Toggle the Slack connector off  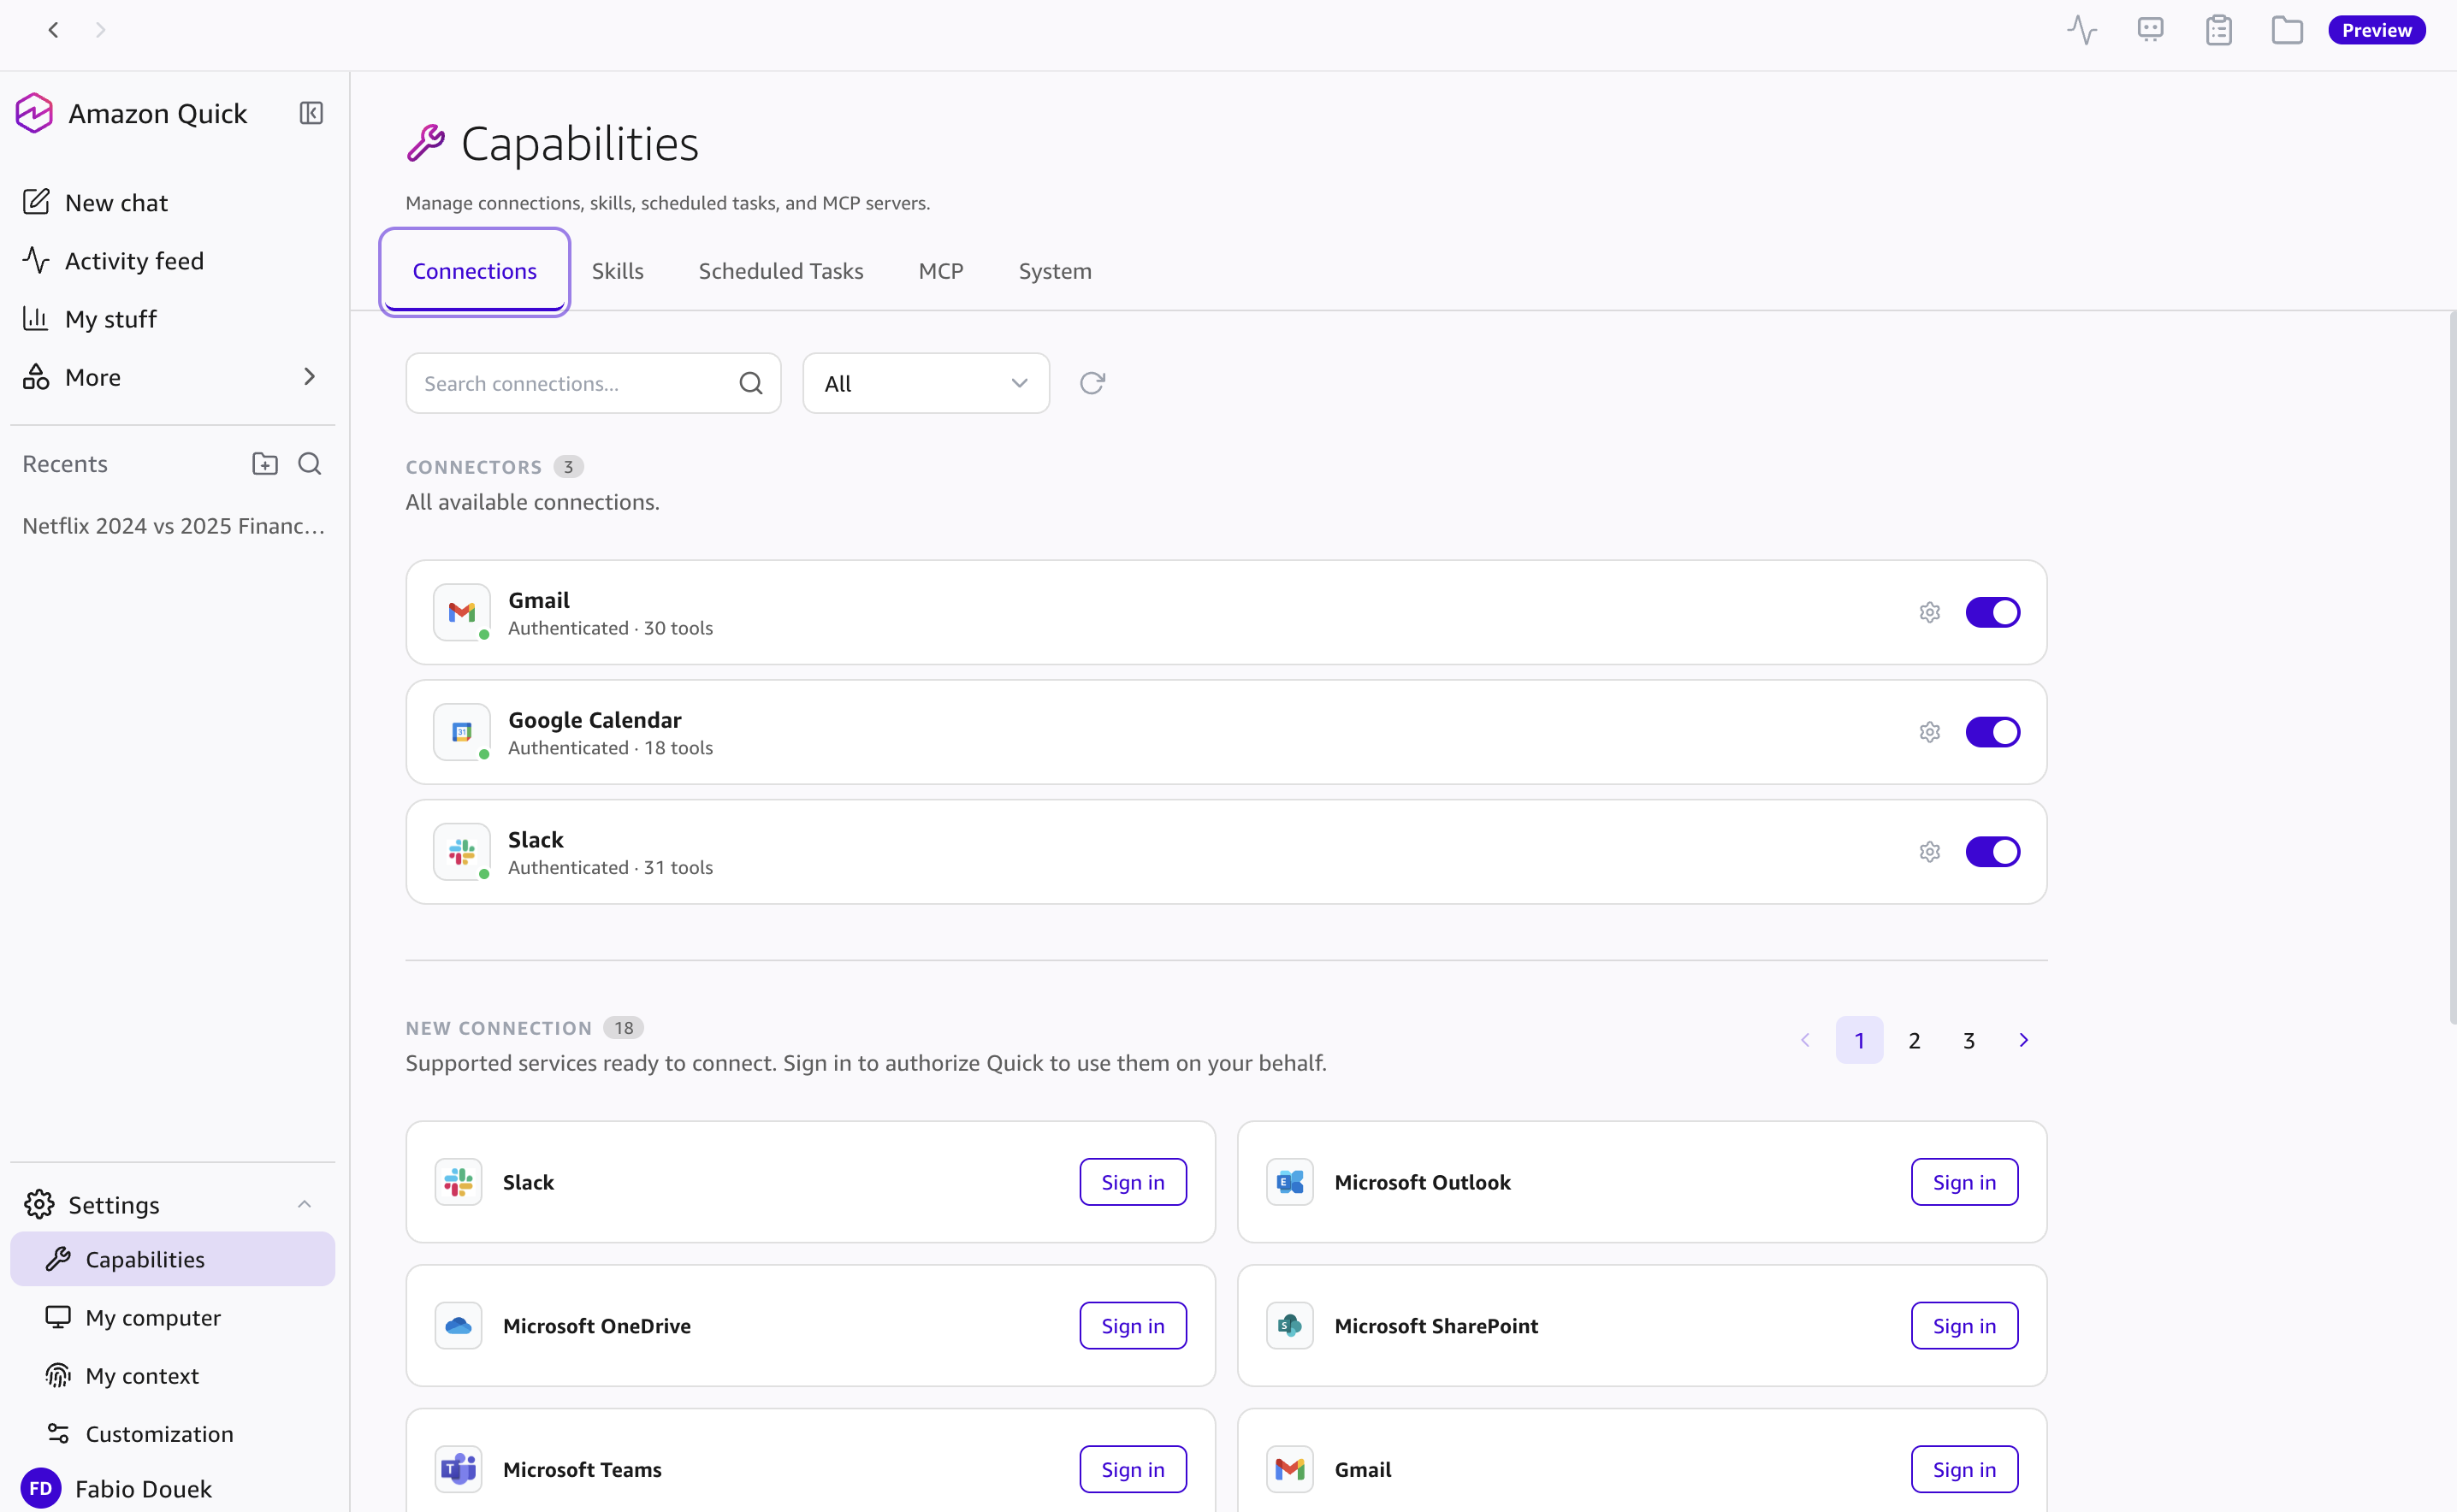click(x=1992, y=852)
